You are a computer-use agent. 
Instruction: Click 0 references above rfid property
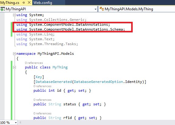click(x=42, y=113)
